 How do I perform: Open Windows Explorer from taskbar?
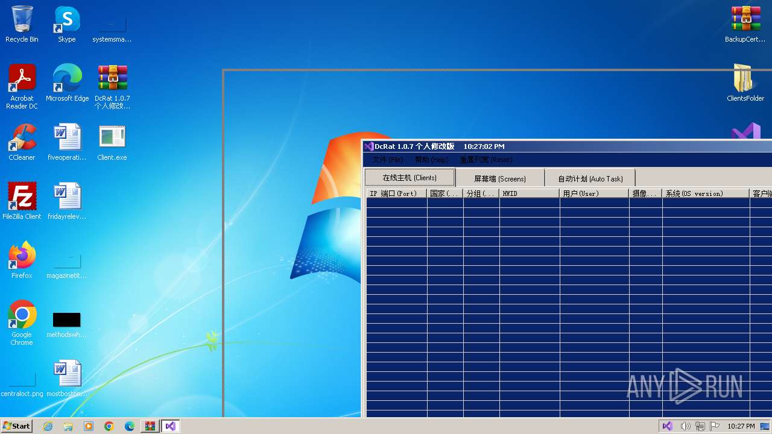pos(68,426)
